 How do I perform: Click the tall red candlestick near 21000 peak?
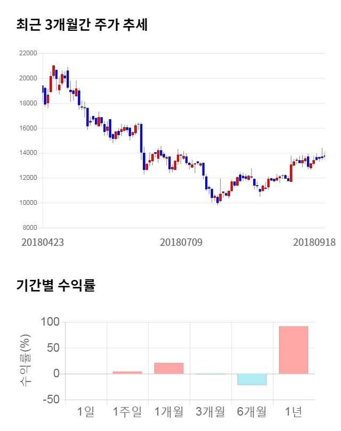point(53,70)
